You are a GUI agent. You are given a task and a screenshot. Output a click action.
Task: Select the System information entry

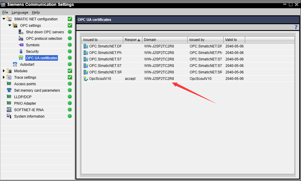tap(30, 116)
